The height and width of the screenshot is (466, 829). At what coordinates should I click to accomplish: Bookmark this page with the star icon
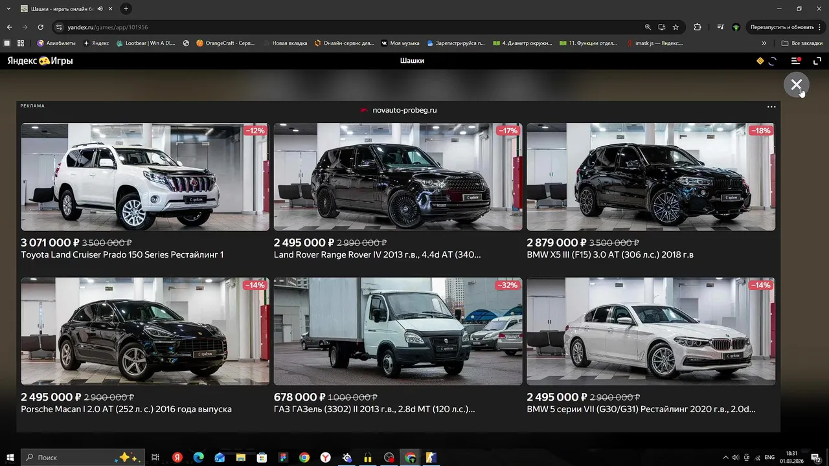click(676, 27)
